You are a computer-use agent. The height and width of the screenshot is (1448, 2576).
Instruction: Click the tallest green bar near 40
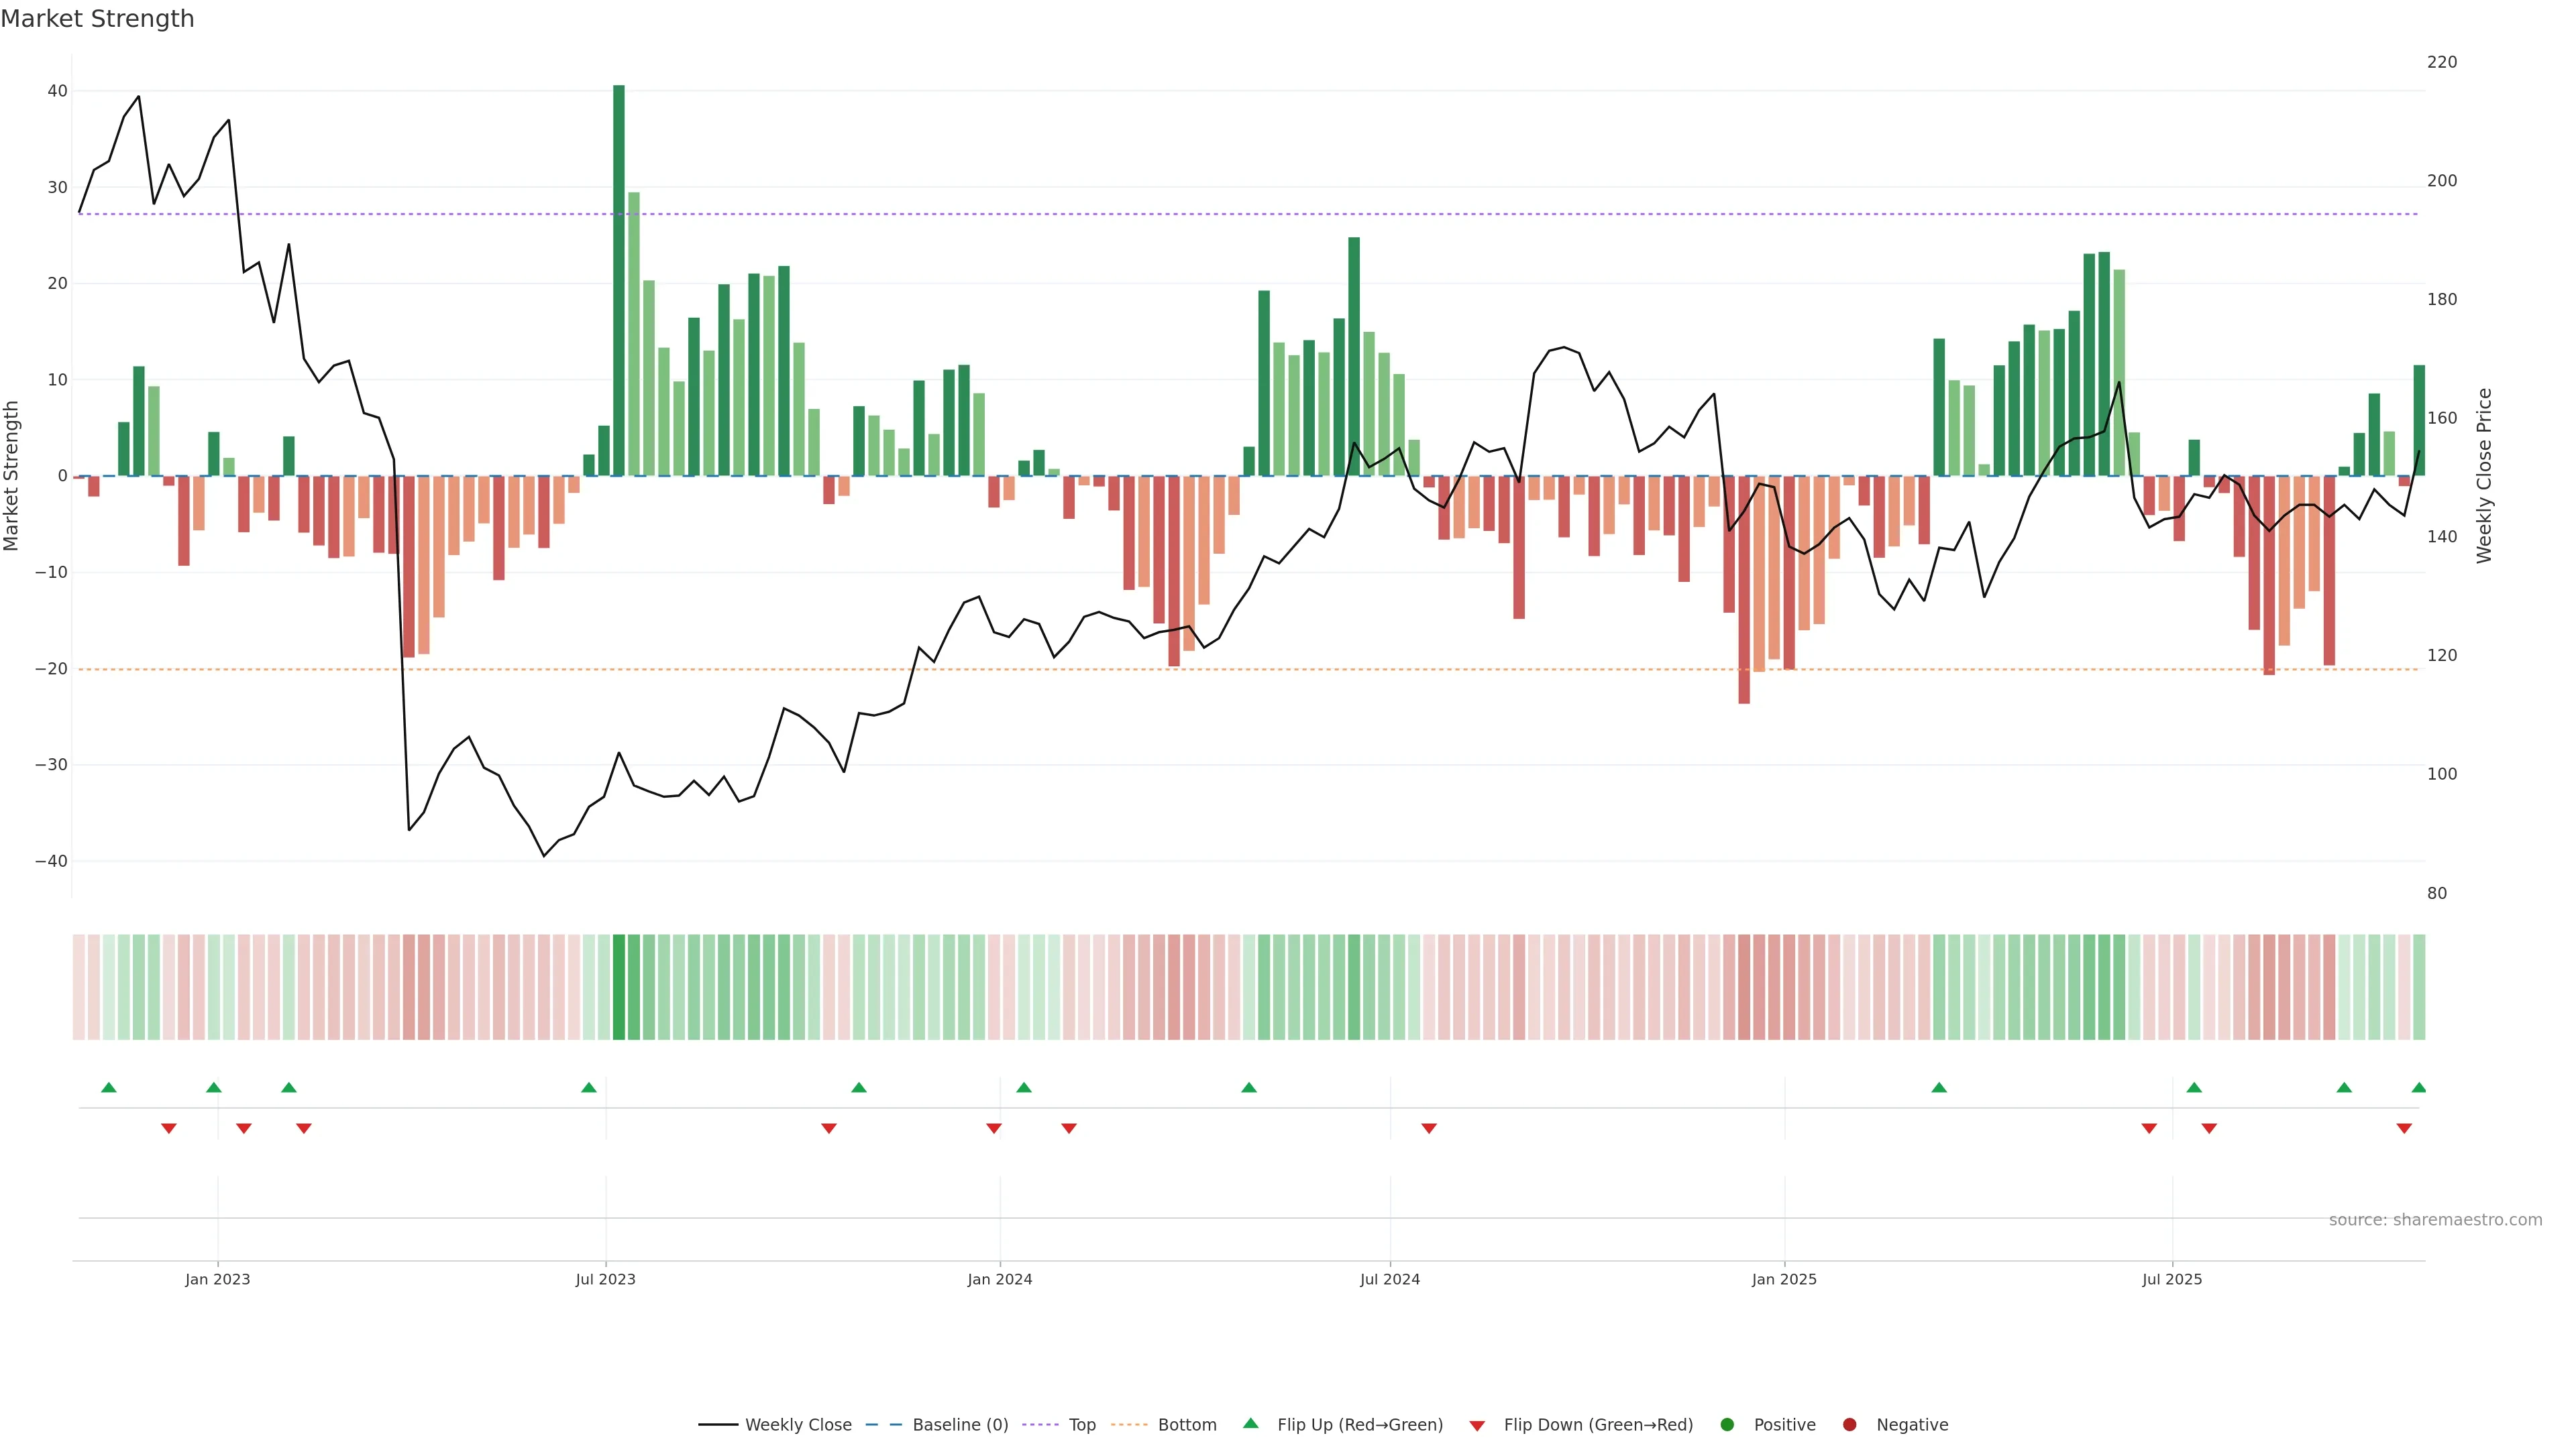pos(619,280)
